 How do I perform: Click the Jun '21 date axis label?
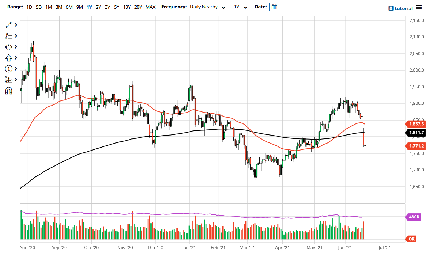click(x=345, y=248)
